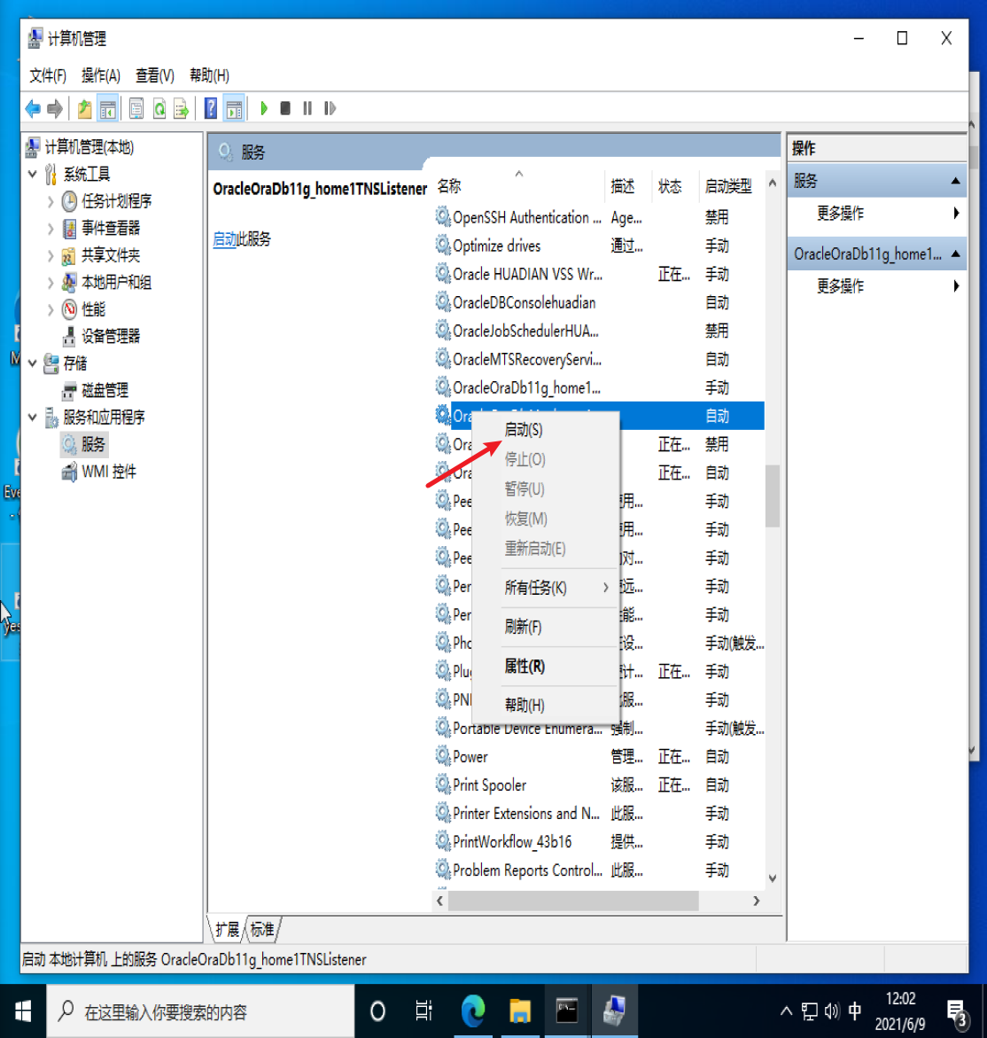Click the Forward arrow toolbar icon
The height and width of the screenshot is (1038, 987).
coord(55,108)
